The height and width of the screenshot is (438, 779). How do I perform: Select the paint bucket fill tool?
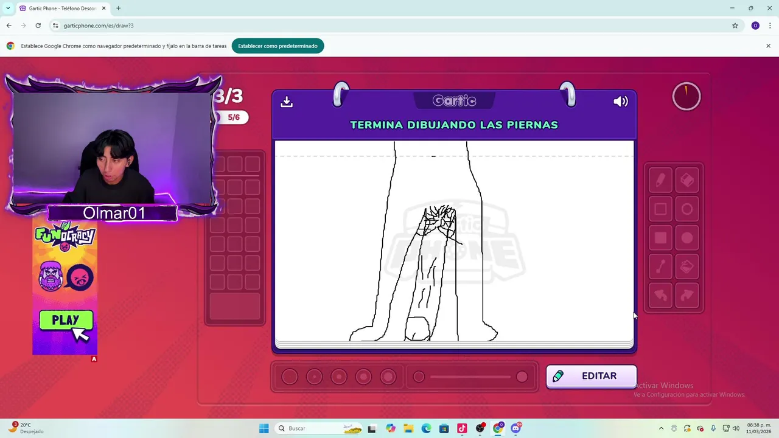687,266
